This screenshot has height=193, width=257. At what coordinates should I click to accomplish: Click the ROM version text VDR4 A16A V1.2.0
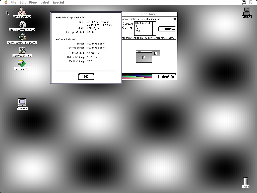[98, 22]
